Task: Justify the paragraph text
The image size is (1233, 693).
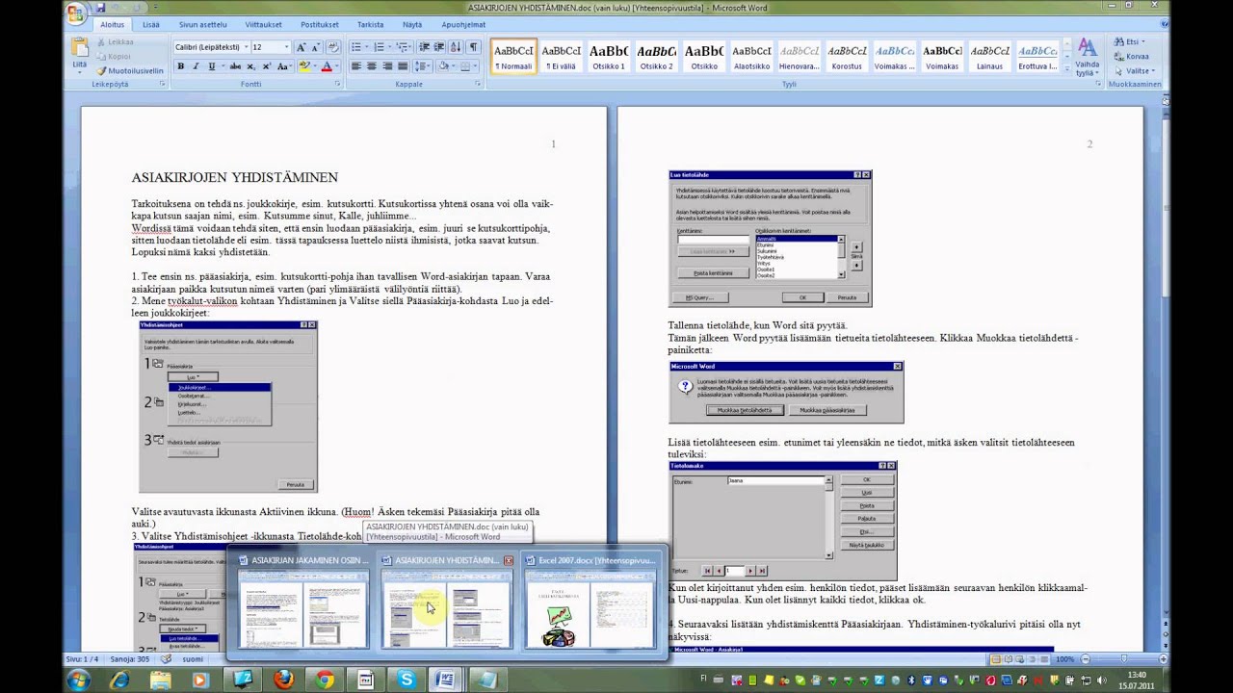Action: coord(403,66)
